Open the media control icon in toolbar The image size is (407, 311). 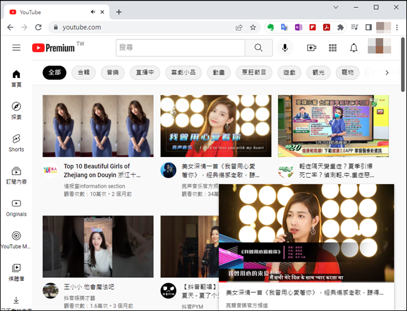(x=354, y=27)
